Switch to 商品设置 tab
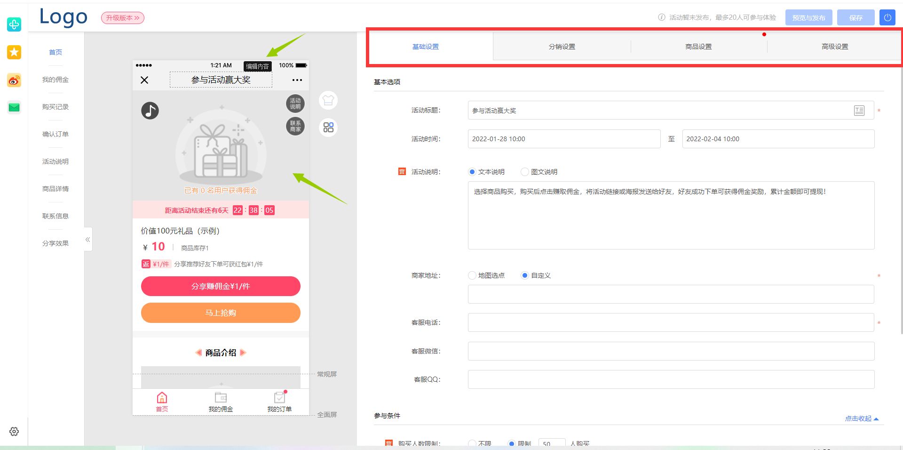Image resolution: width=903 pixels, height=450 pixels. tap(698, 47)
